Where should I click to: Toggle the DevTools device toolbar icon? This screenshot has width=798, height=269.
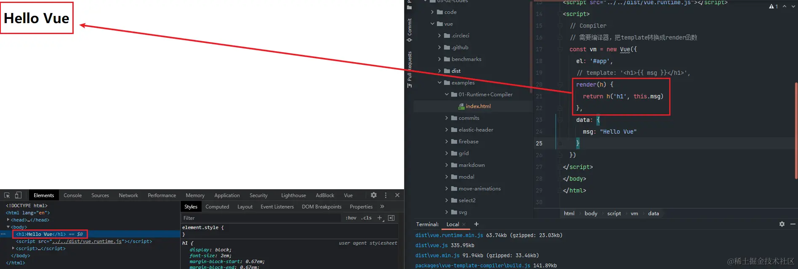[18, 195]
